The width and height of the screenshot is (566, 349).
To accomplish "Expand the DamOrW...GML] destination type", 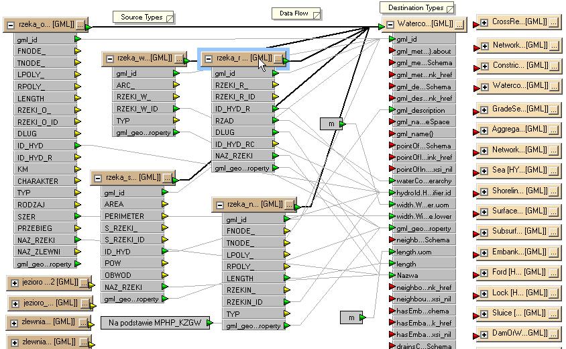I will tap(484, 334).
